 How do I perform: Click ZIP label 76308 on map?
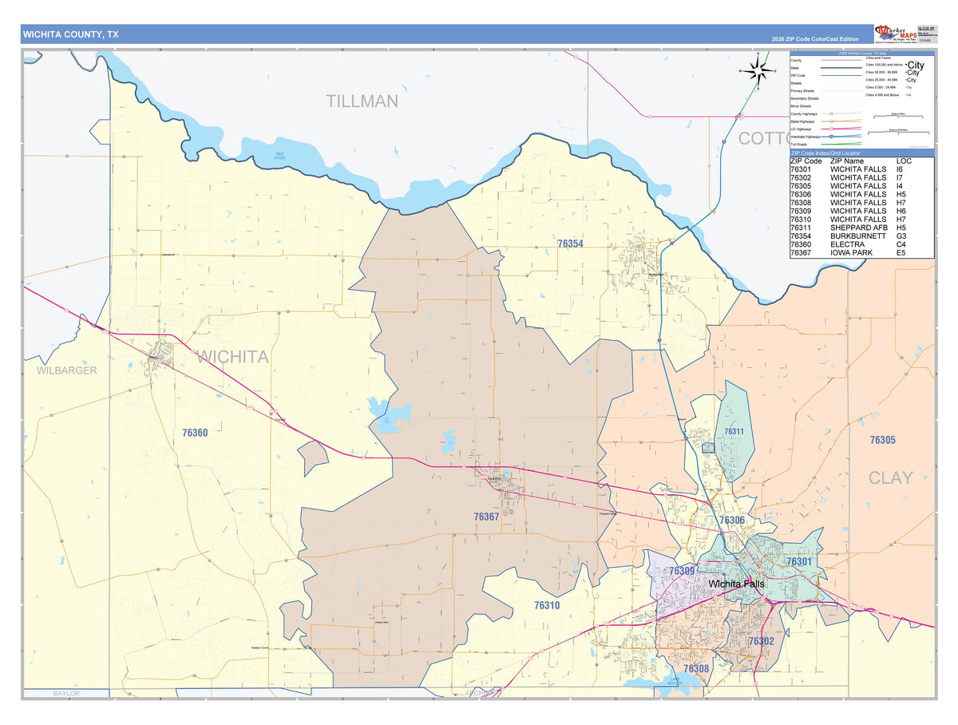[696, 668]
